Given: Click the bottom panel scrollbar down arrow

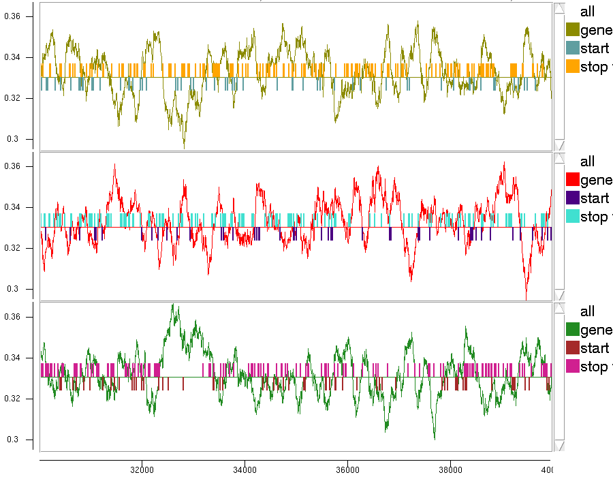Looking at the screenshot, I should coord(559,446).
